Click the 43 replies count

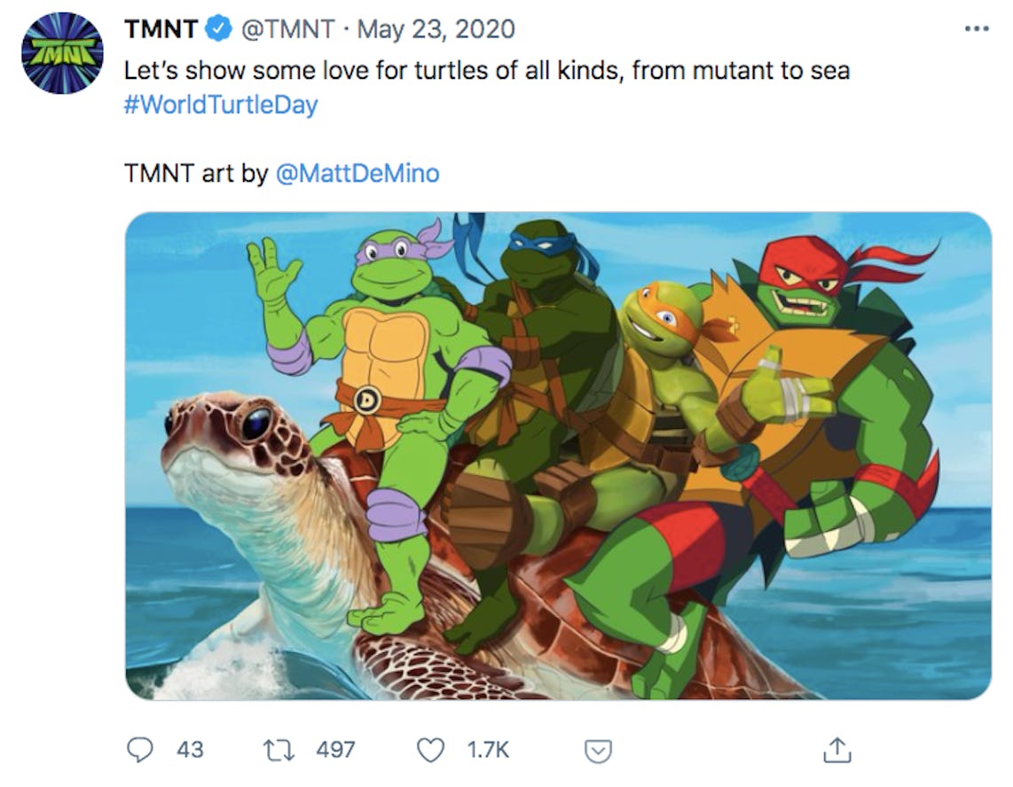pyautogui.click(x=190, y=750)
